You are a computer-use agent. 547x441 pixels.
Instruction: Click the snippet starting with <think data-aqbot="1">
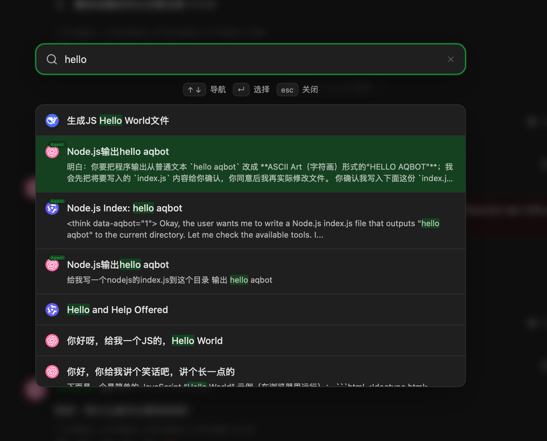[253, 229]
